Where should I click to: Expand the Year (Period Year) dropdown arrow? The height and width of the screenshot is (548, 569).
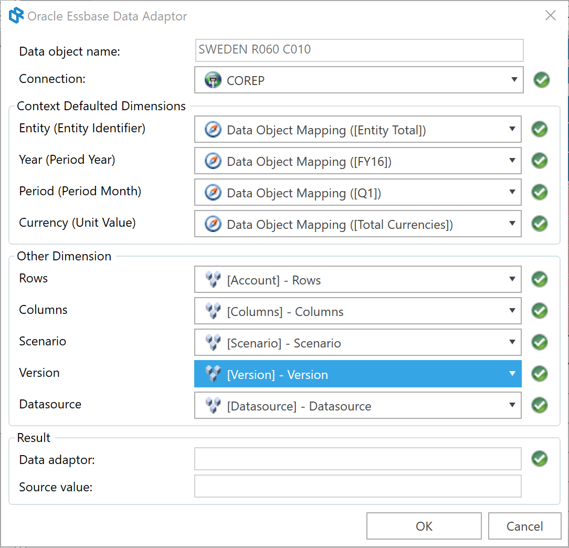point(512,161)
